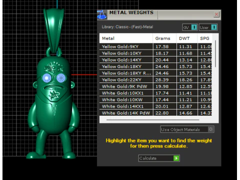Toggle the User switch

click(208, 27)
